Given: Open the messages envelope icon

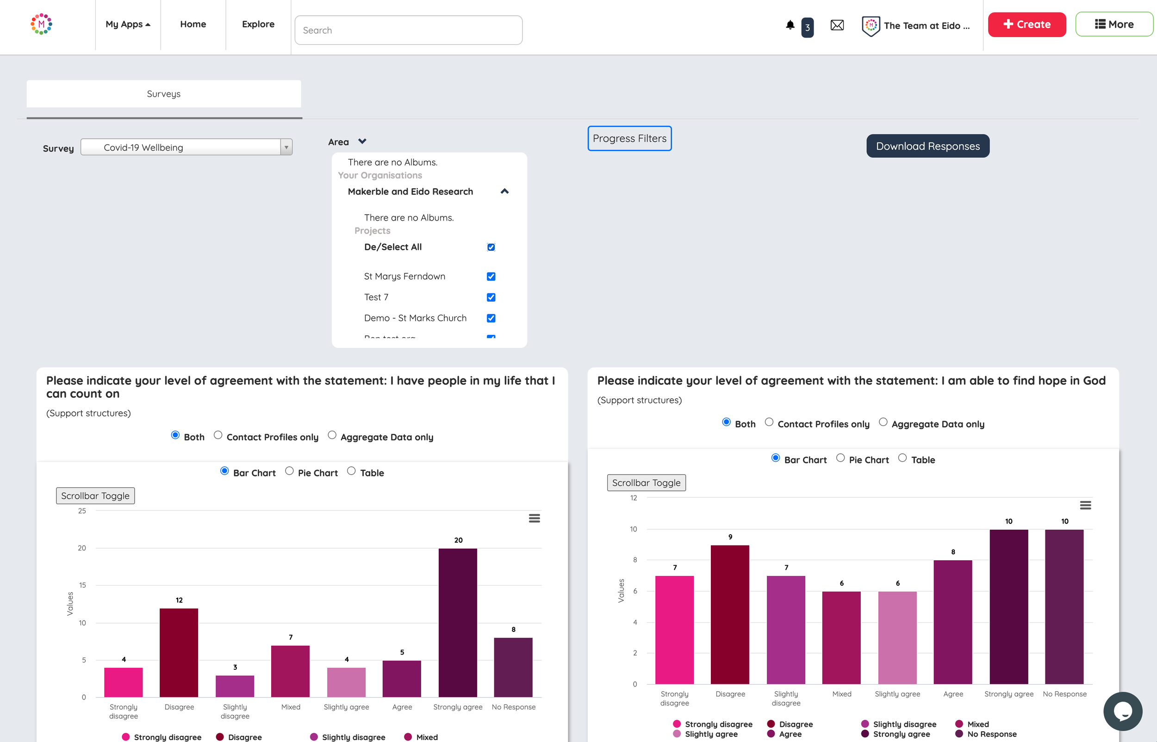Looking at the screenshot, I should coord(837,25).
